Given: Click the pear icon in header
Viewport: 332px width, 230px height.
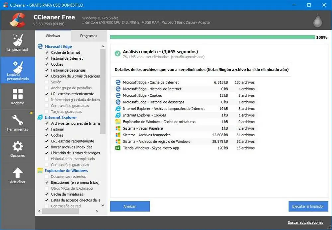Looking at the screenshot, I should 318,21.
